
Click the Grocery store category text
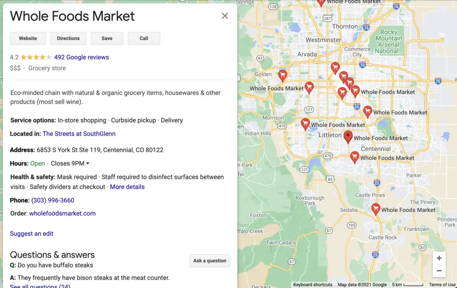click(47, 68)
